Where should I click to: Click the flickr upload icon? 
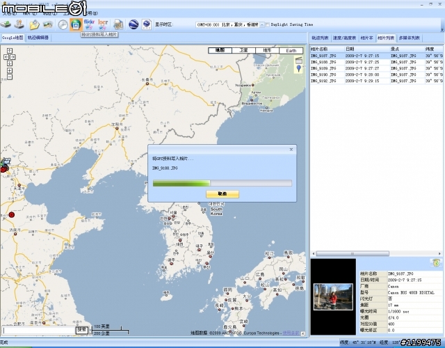point(89,24)
